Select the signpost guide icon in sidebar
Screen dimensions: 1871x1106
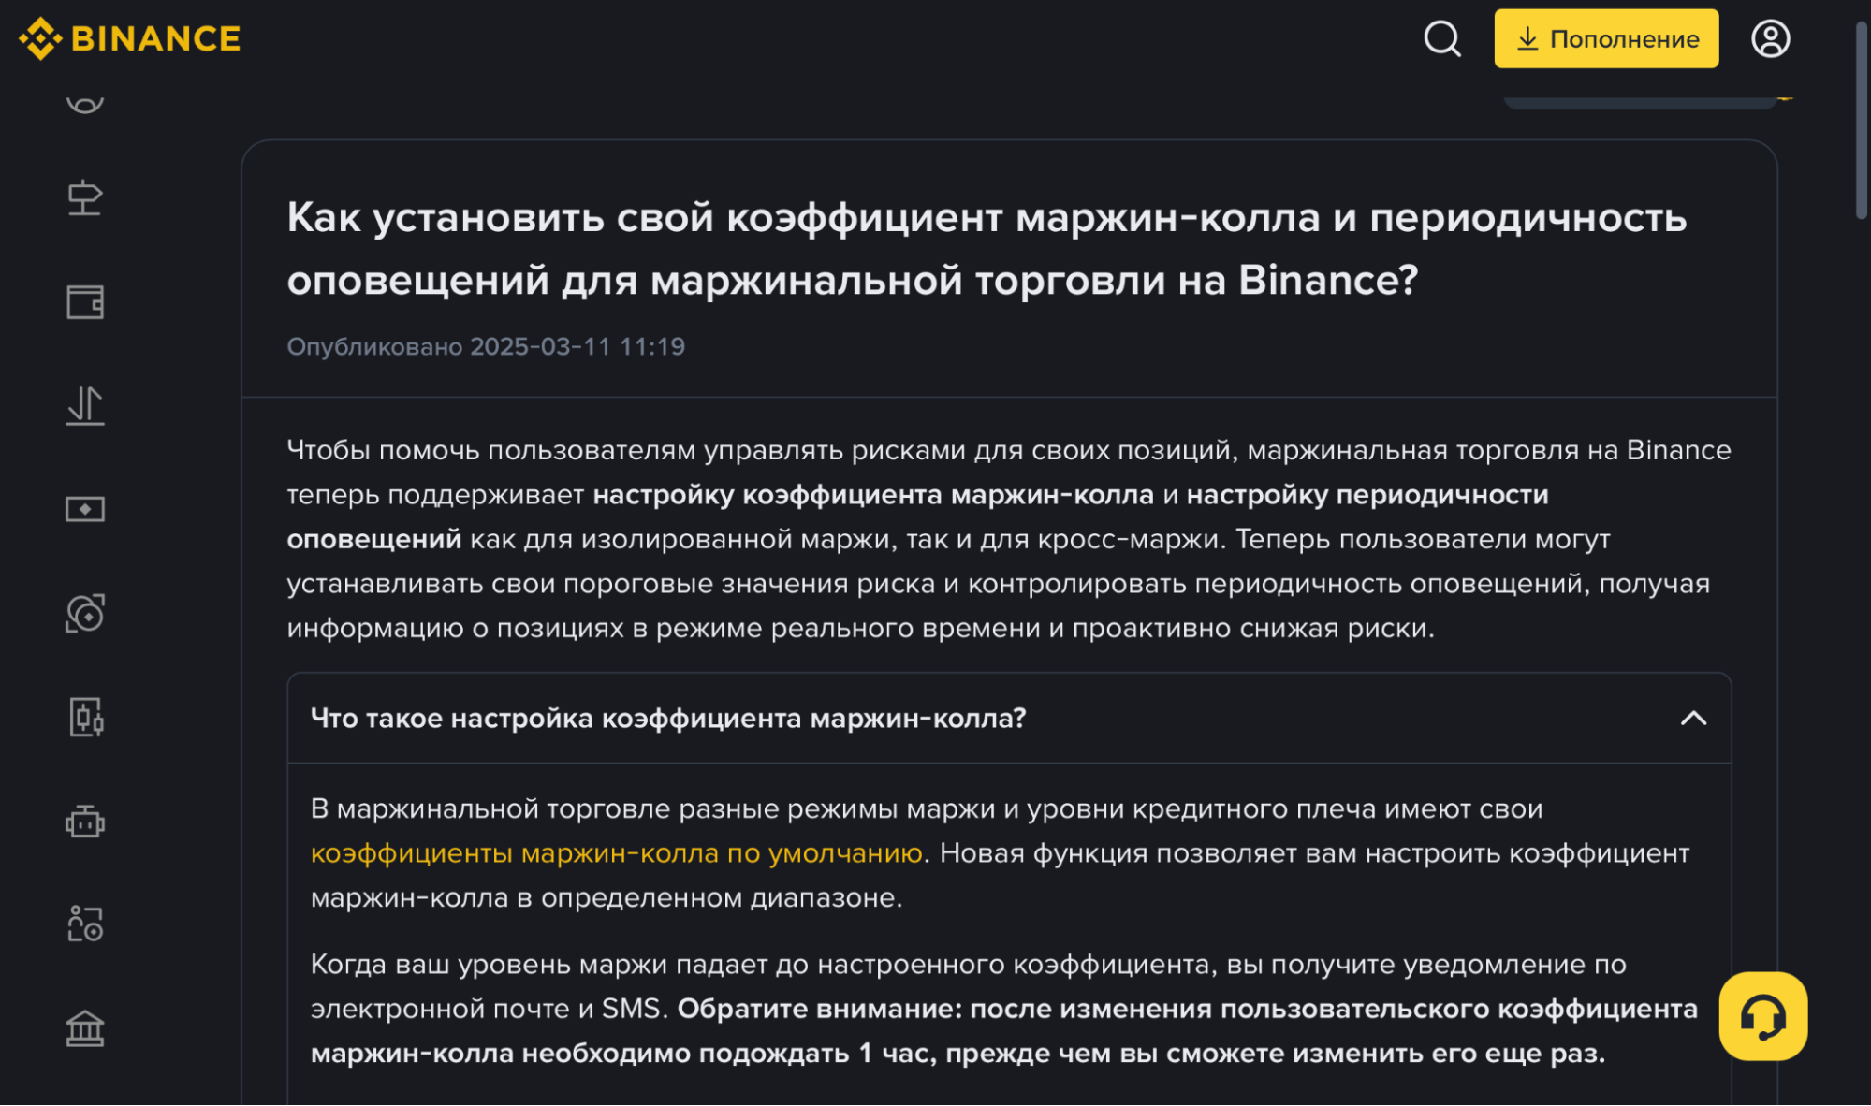click(83, 198)
